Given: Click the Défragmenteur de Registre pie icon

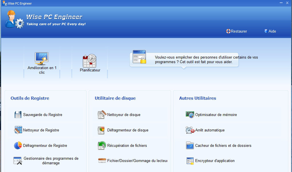Looking at the screenshot, I should (18, 145).
